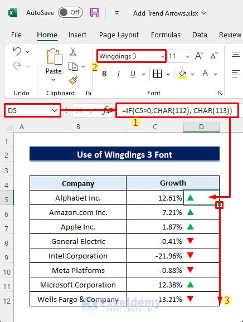This screenshot has width=243, height=322.
Task: Click the formula bar with IF formula
Action: (x=177, y=110)
